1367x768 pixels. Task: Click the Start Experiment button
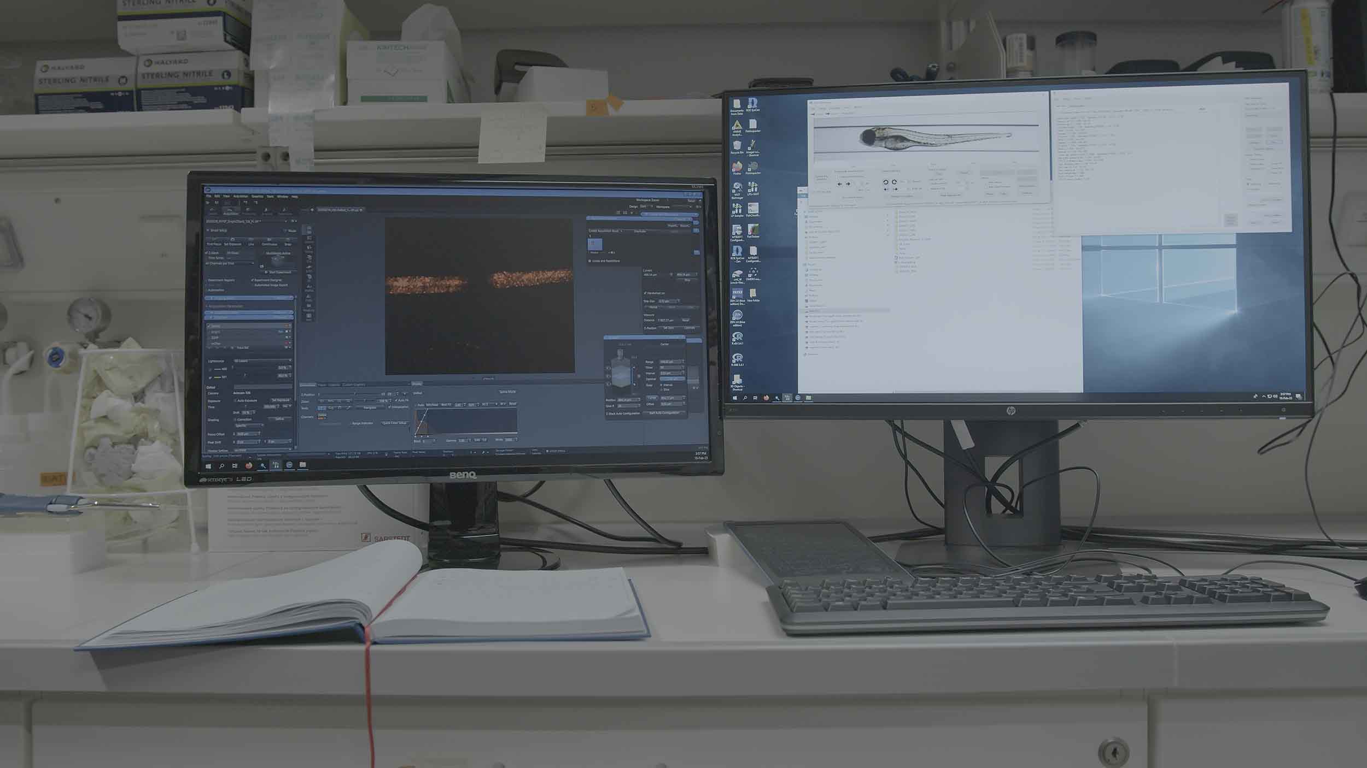pos(278,272)
